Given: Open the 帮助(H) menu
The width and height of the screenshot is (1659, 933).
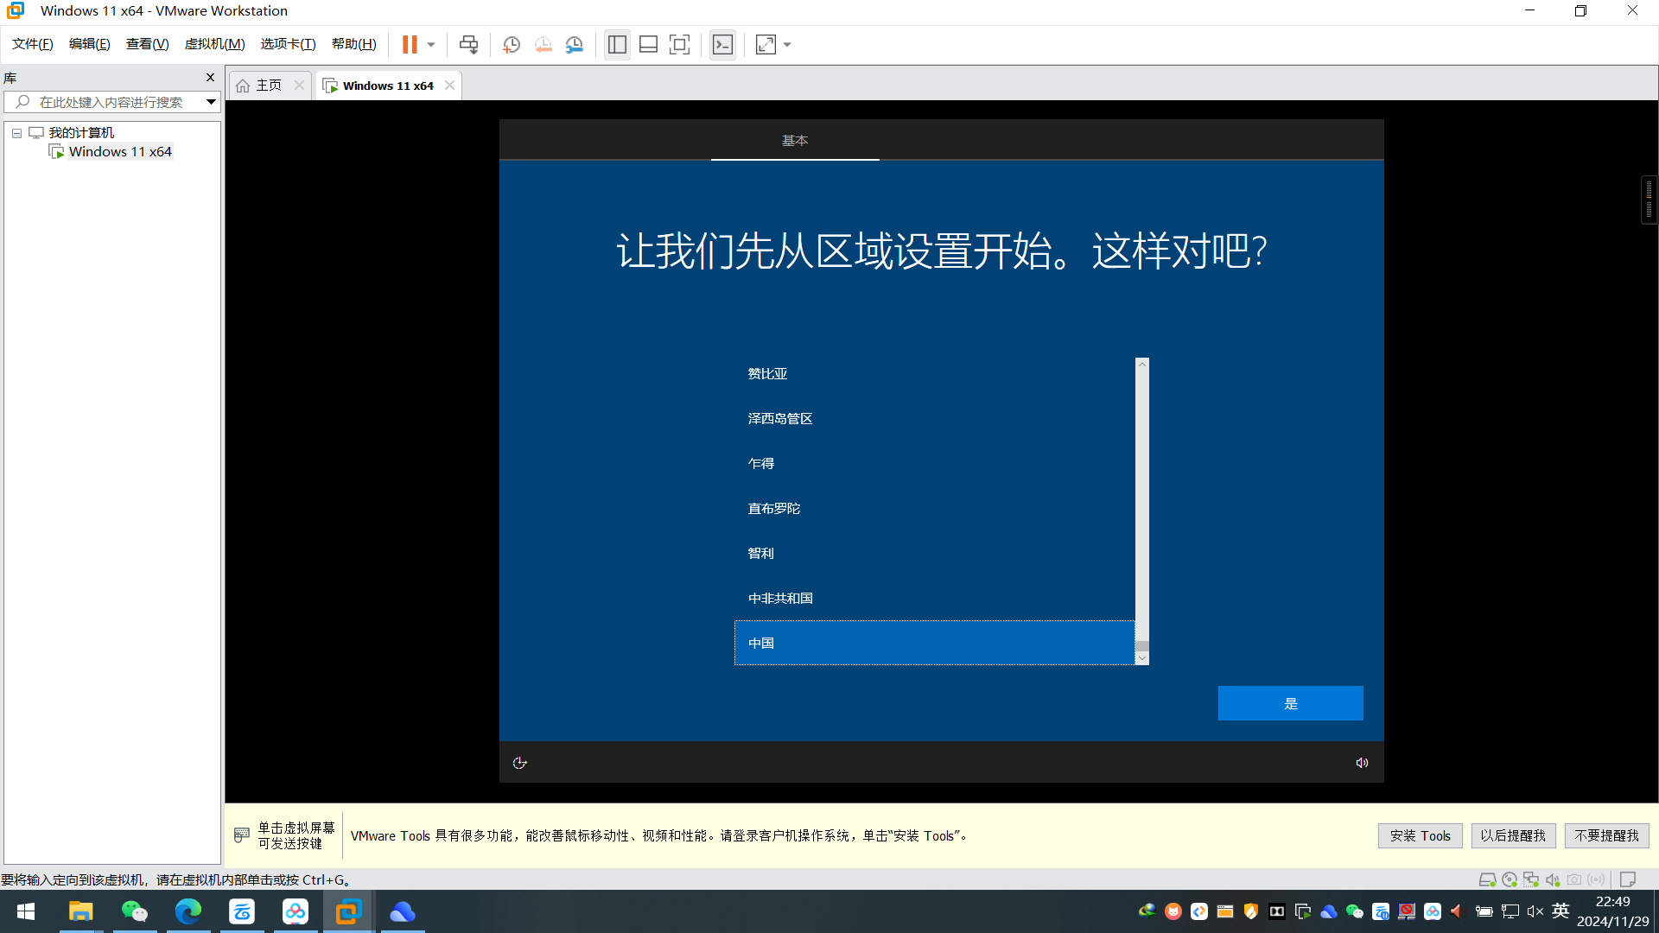Looking at the screenshot, I should 354,44.
